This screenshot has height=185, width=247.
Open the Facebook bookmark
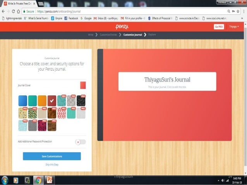[x=71, y=18]
